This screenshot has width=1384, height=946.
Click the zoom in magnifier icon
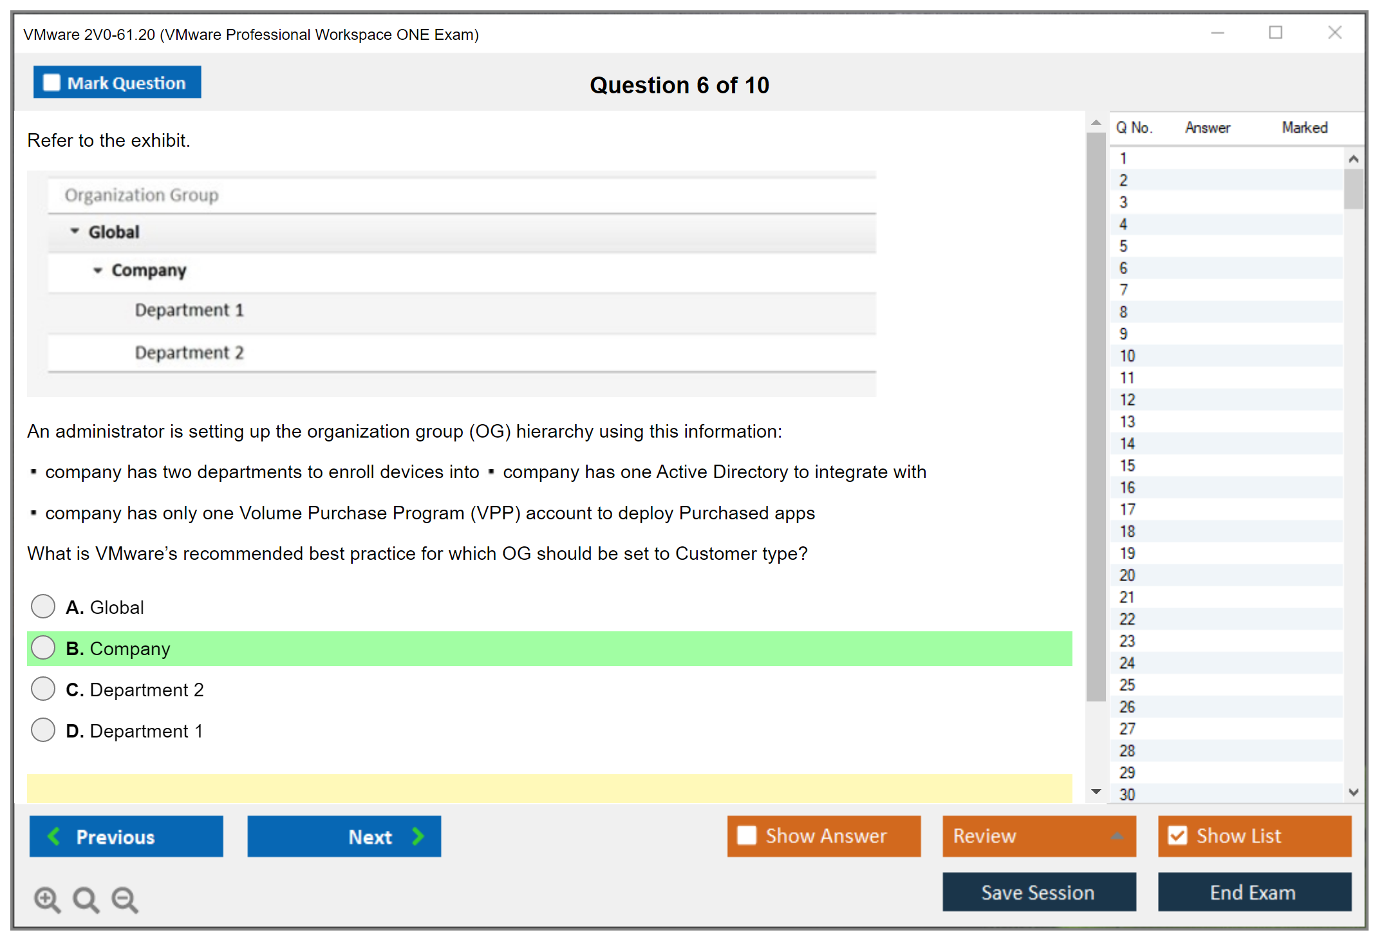click(x=47, y=900)
